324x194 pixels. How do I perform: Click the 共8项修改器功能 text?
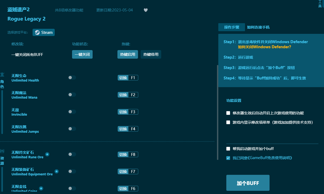[69, 10]
